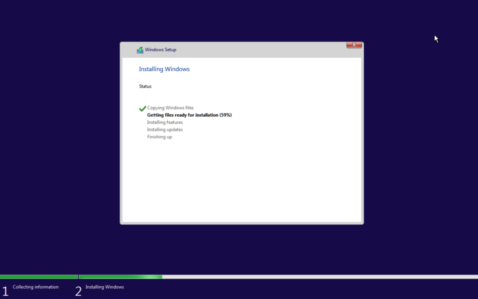This screenshot has height=299, width=478.
Task: Click the 'Installing Windows' heading
Action: point(164,69)
